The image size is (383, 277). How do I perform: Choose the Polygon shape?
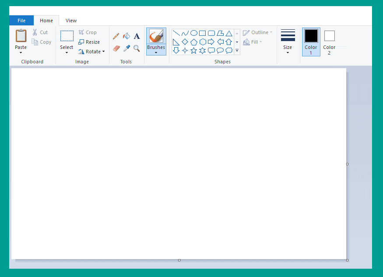pyautogui.click(x=220, y=33)
